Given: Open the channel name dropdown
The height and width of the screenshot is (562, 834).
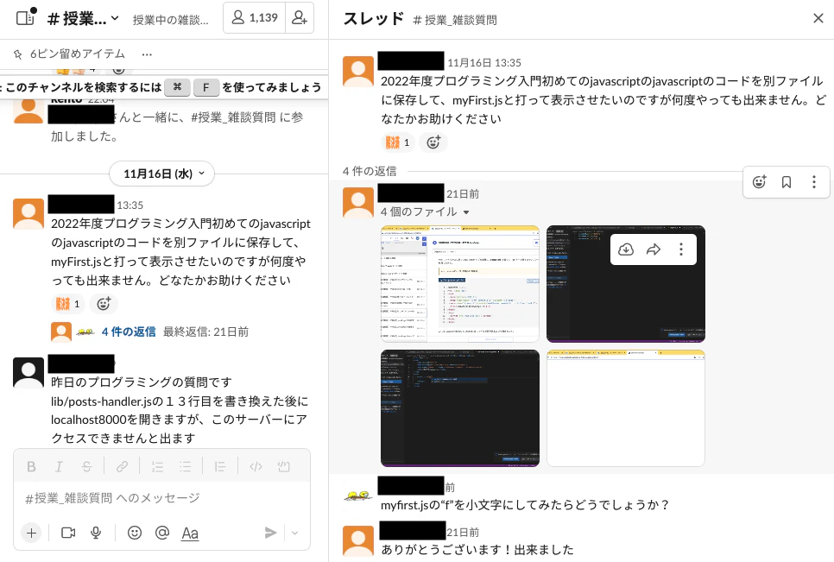Looking at the screenshot, I should [x=83, y=19].
